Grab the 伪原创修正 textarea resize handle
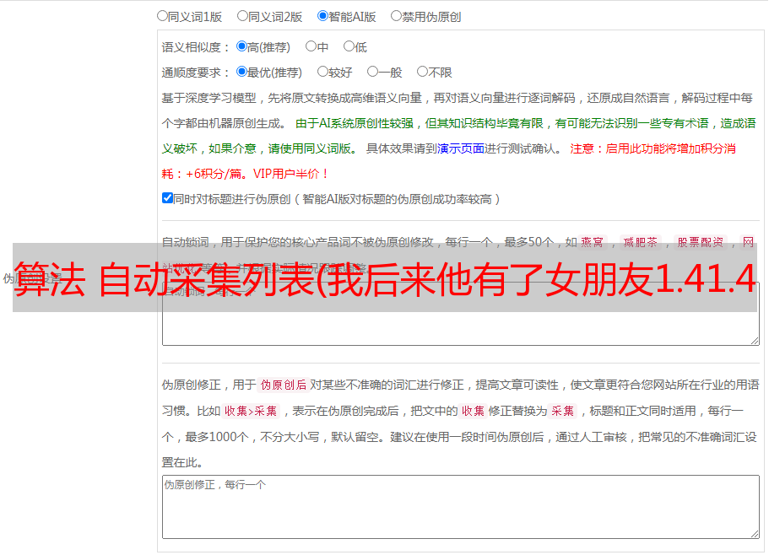This screenshot has height=555, width=769. pyautogui.click(x=755, y=534)
